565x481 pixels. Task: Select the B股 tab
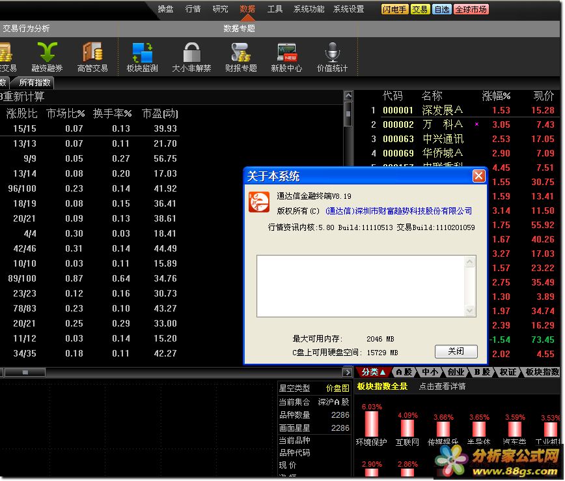pyautogui.click(x=482, y=372)
